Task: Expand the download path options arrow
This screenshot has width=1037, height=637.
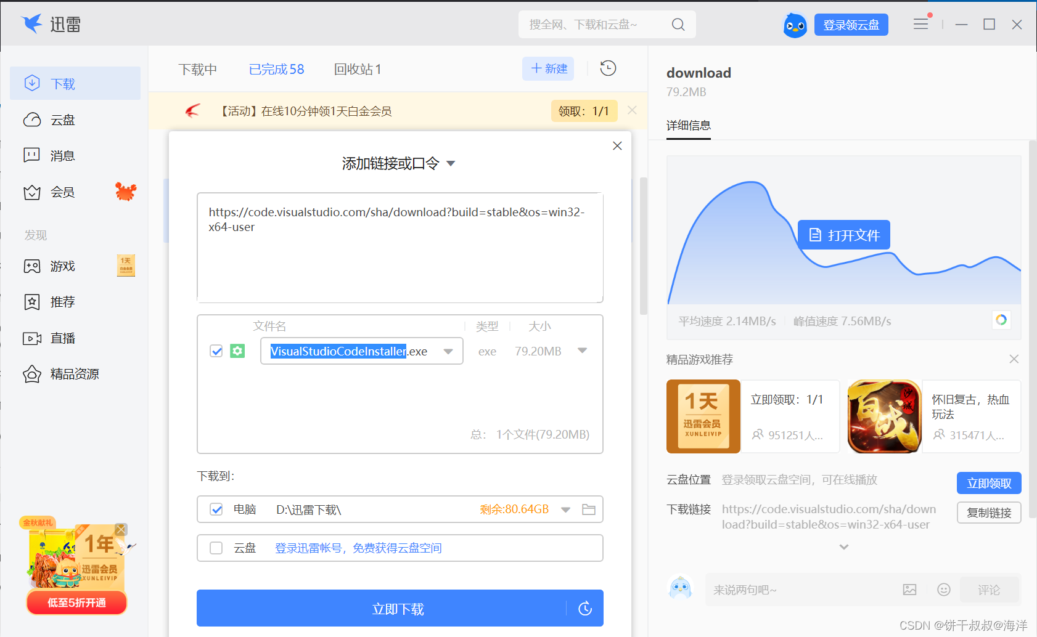Action: click(565, 509)
